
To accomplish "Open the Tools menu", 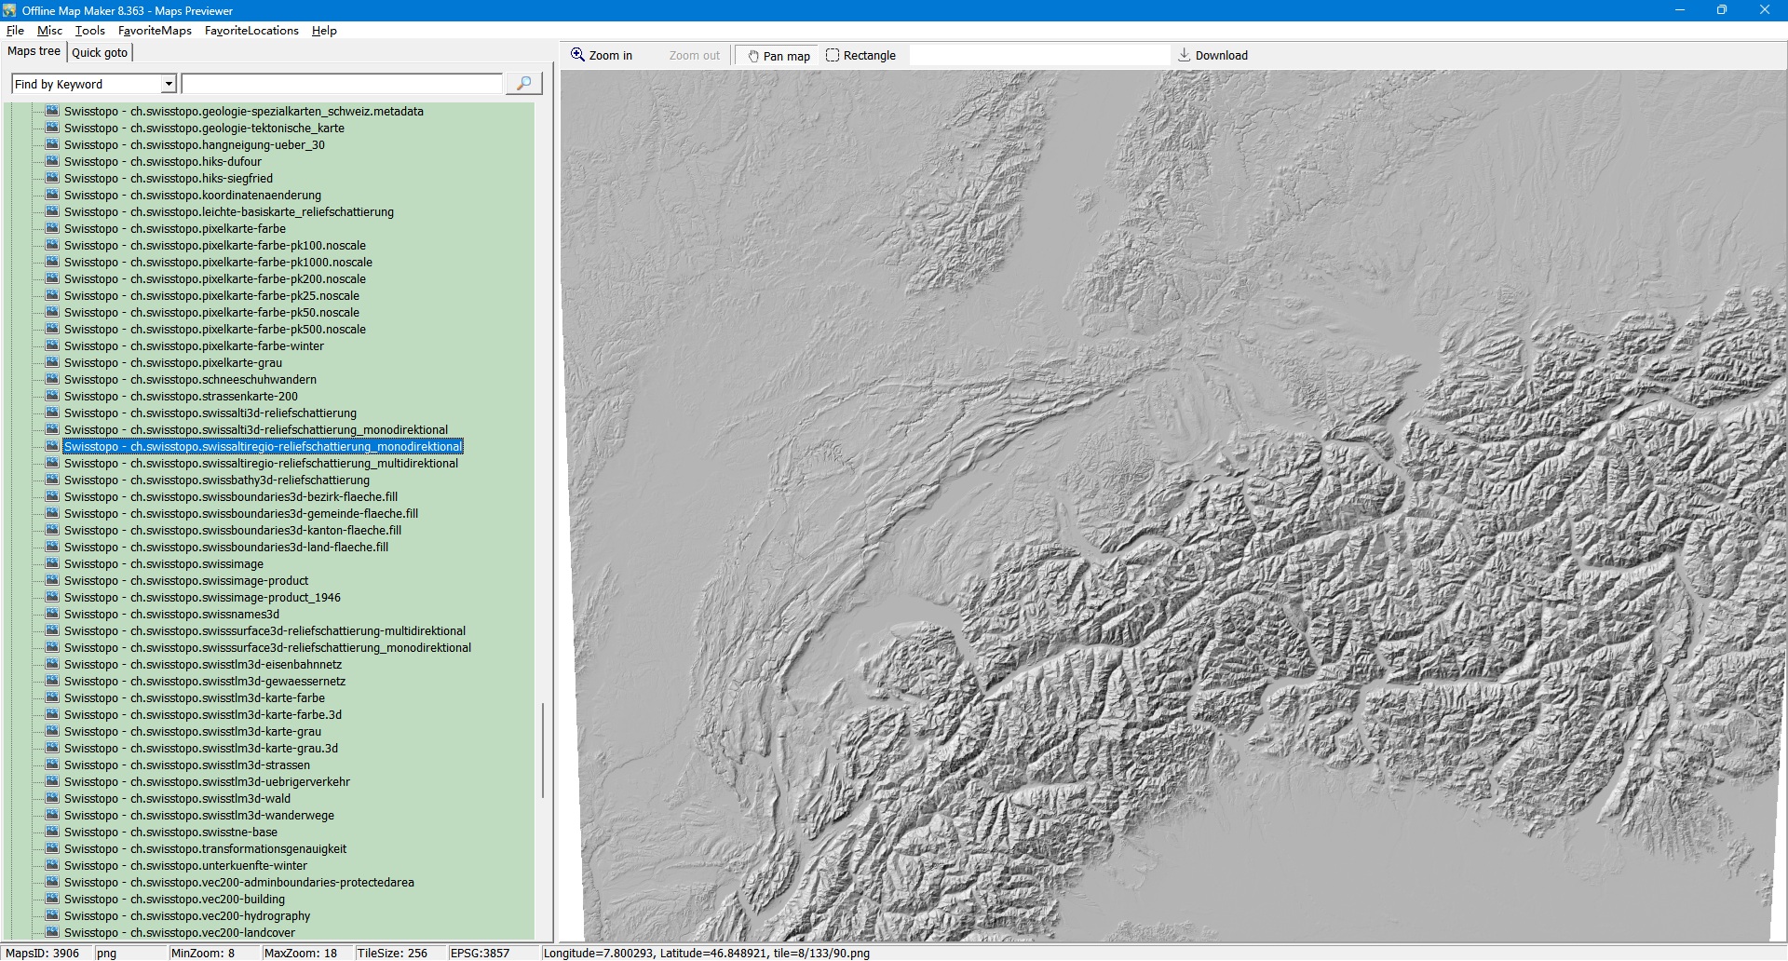I will 89,31.
